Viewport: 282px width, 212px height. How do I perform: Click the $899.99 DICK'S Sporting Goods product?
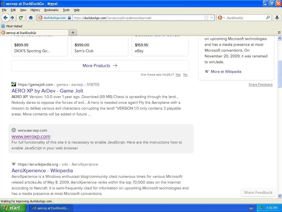39,46
